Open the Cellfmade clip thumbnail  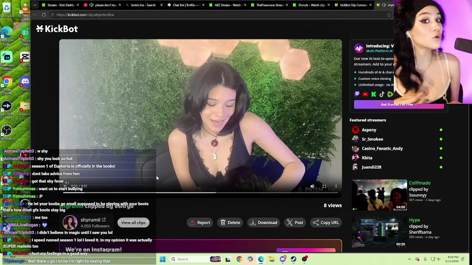[x=379, y=195]
